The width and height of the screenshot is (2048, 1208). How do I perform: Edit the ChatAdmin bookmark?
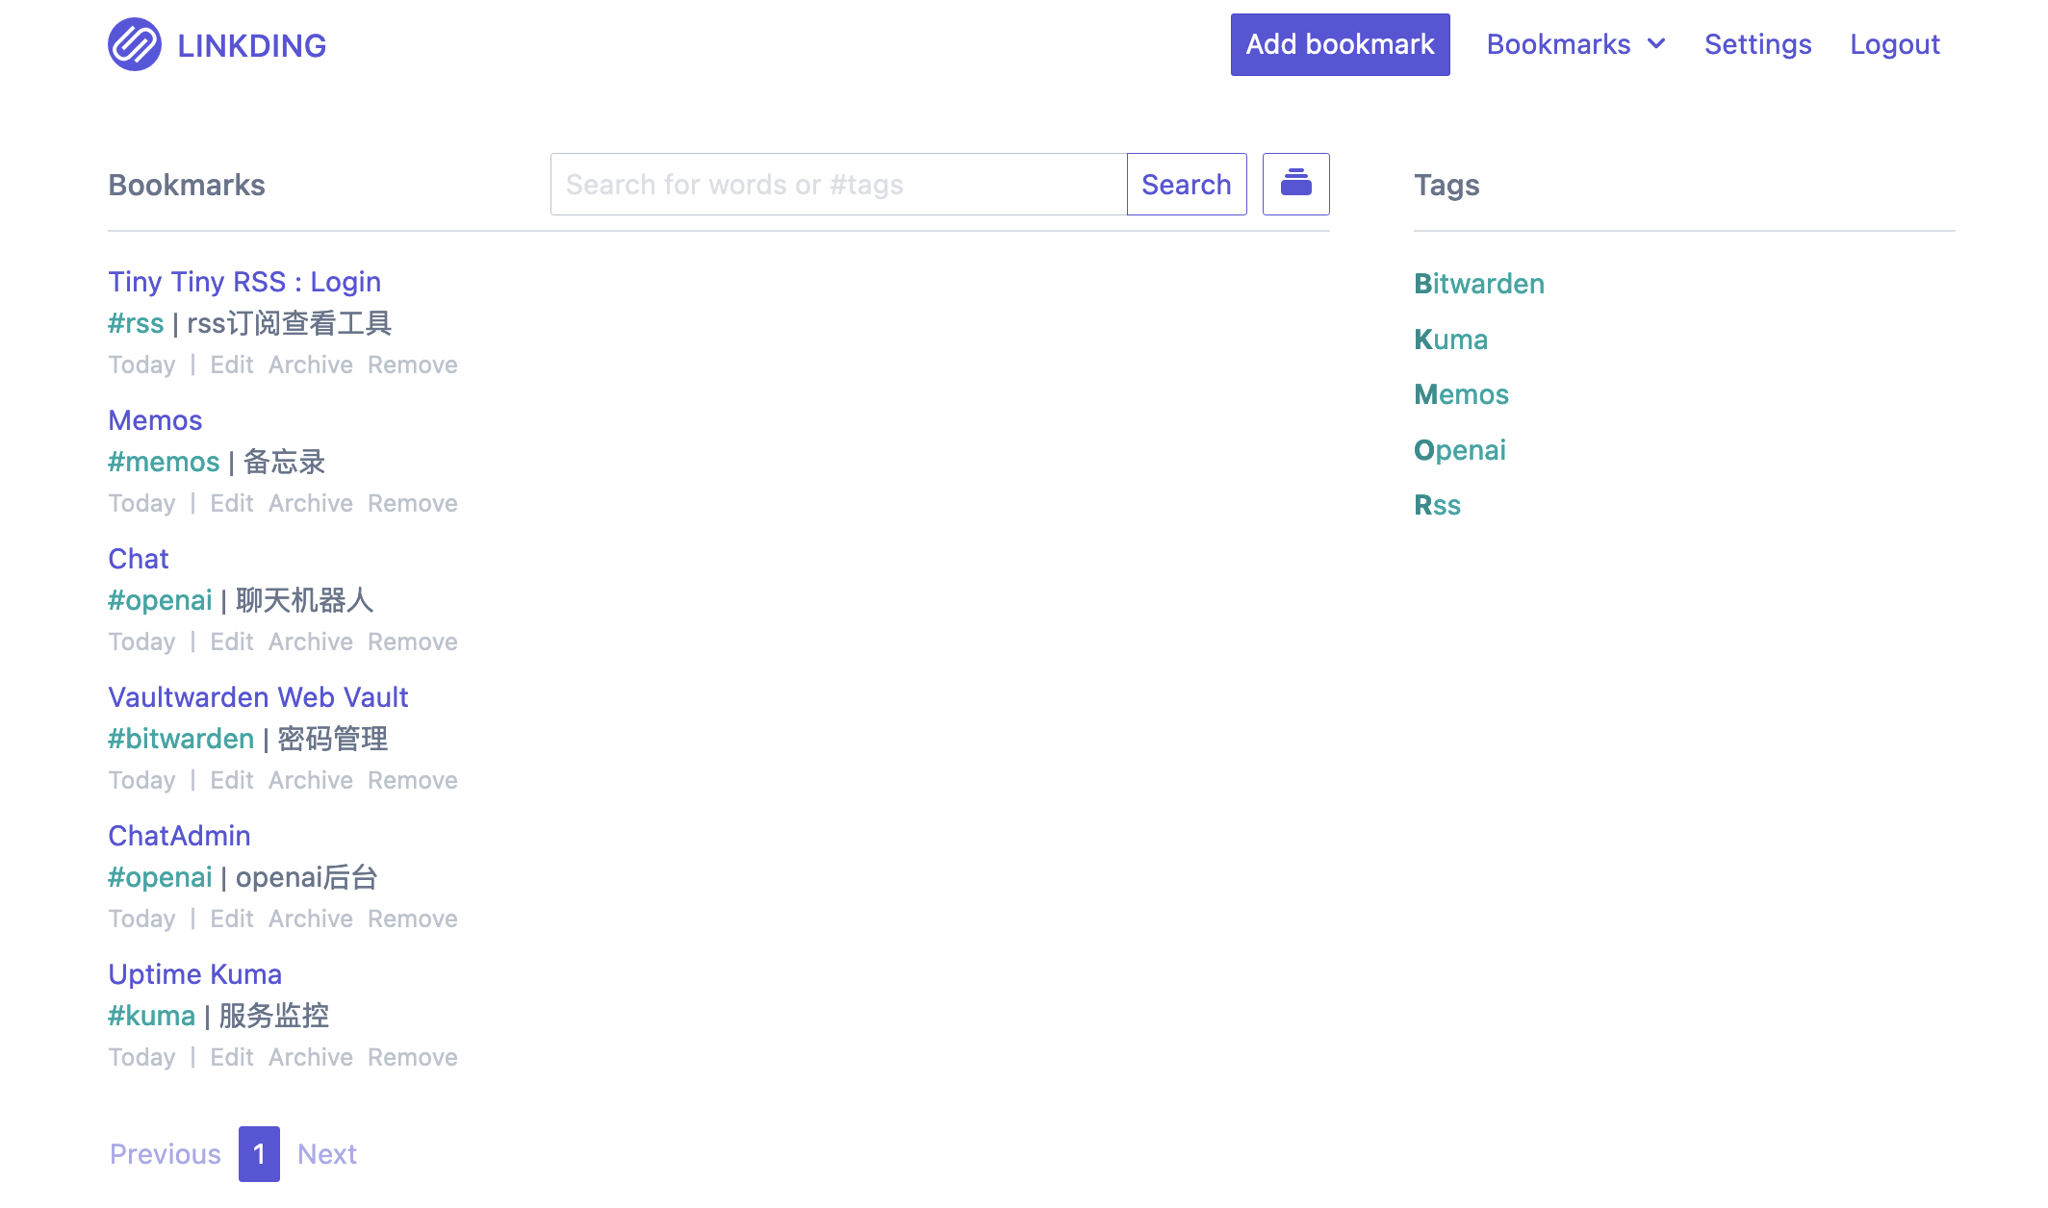coord(232,919)
